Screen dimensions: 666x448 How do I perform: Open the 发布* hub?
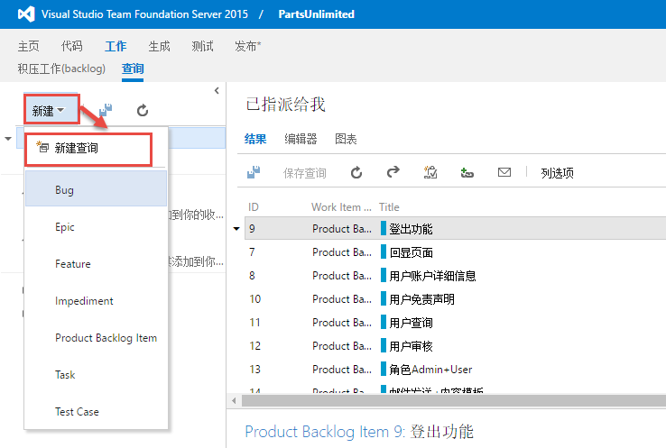tap(247, 46)
